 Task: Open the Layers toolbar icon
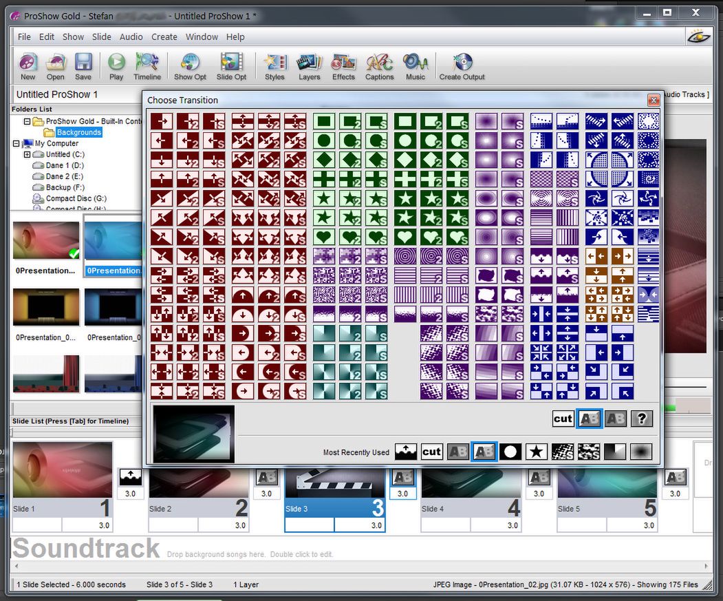[x=310, y=67]
